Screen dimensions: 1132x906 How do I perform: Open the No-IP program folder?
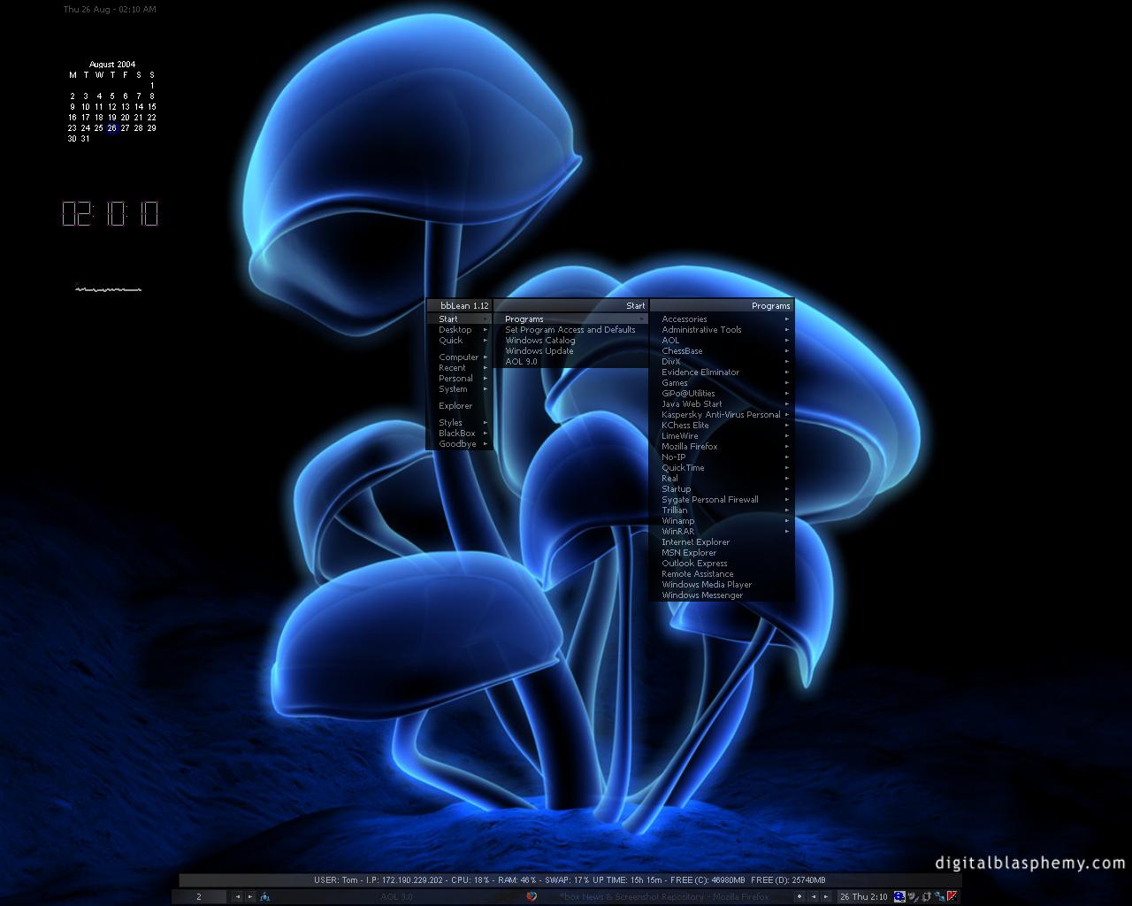[x=722, y=457]
